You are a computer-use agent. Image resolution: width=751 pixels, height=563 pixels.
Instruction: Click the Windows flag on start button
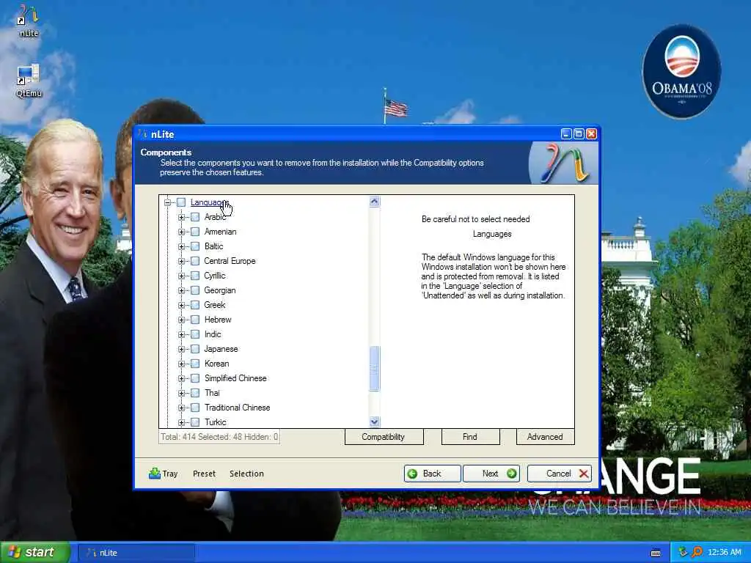[x=15, y=552]
